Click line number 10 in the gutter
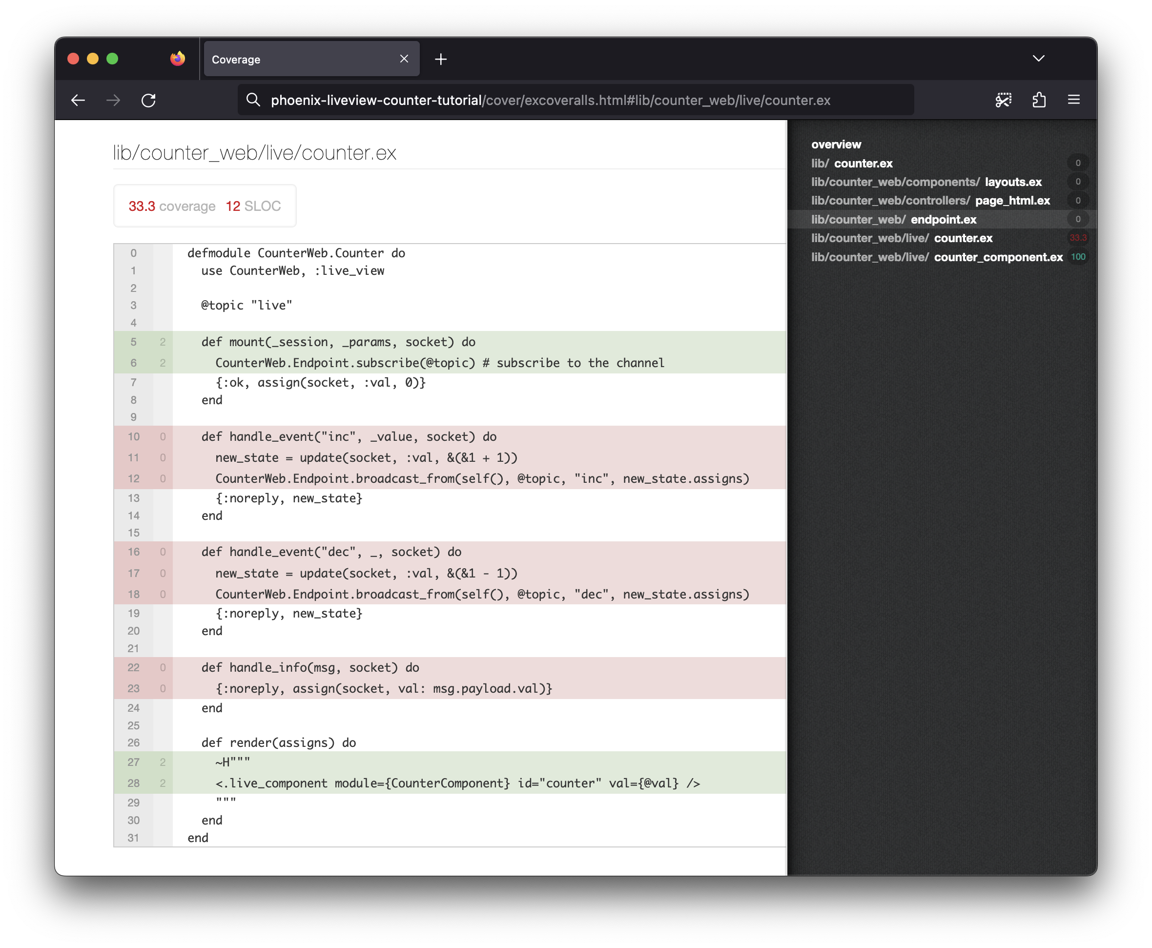This screenshot has width=1152, height=948. (x=133, y=436)
